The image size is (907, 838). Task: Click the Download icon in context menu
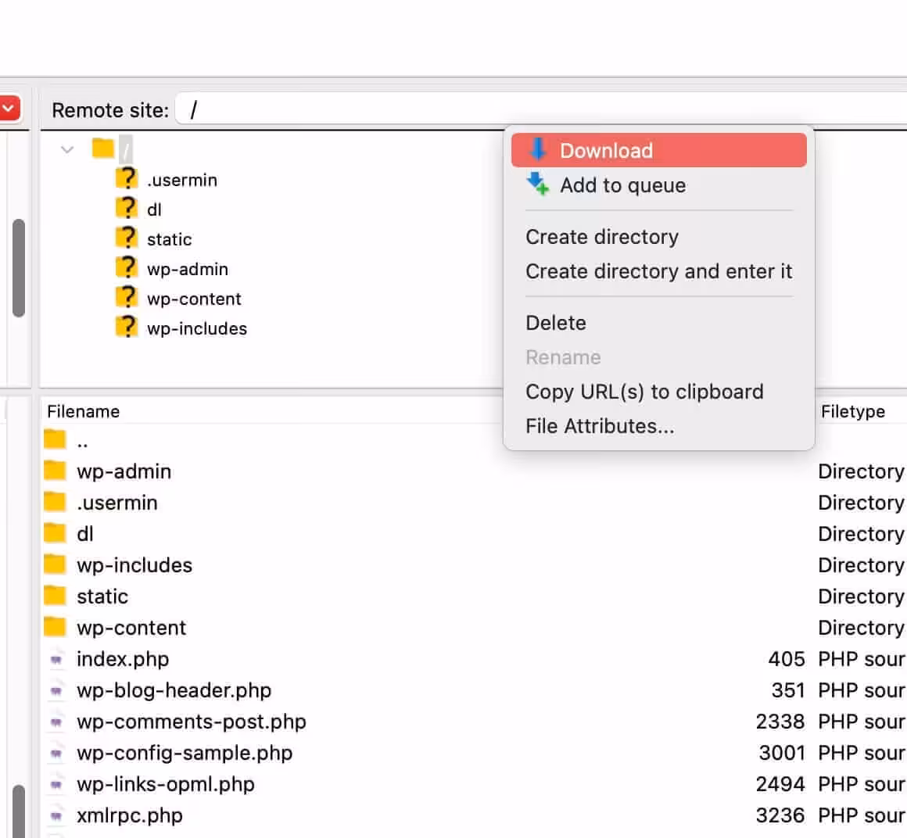pos(539,150)
